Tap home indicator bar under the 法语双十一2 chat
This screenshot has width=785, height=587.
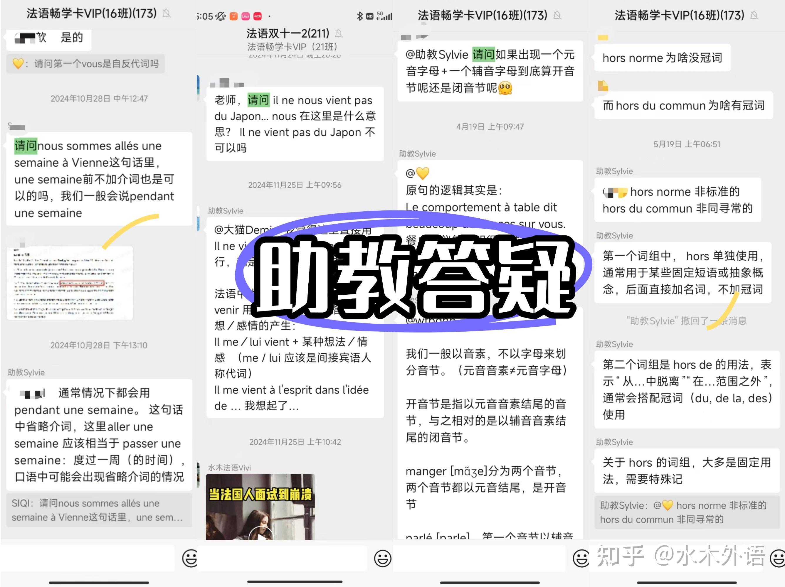[x=295, y=582]
